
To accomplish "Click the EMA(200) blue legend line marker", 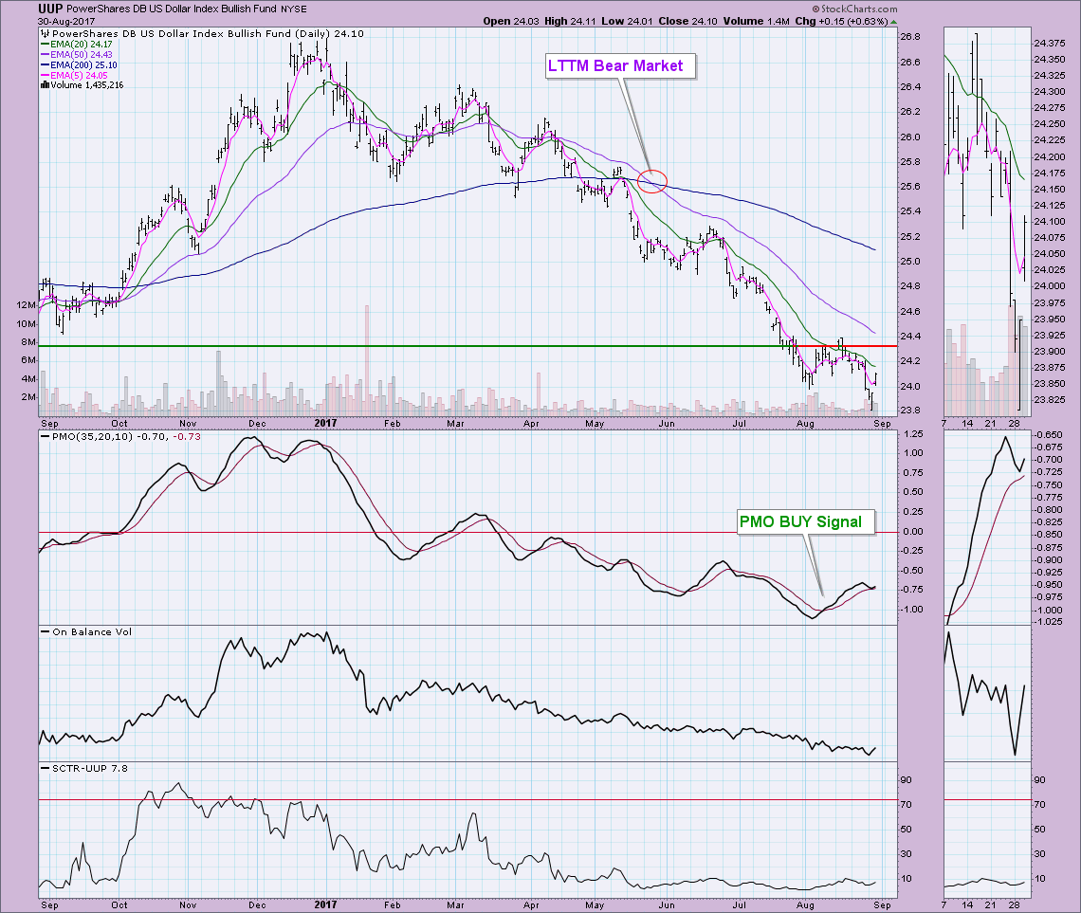I will click(45, 64).
